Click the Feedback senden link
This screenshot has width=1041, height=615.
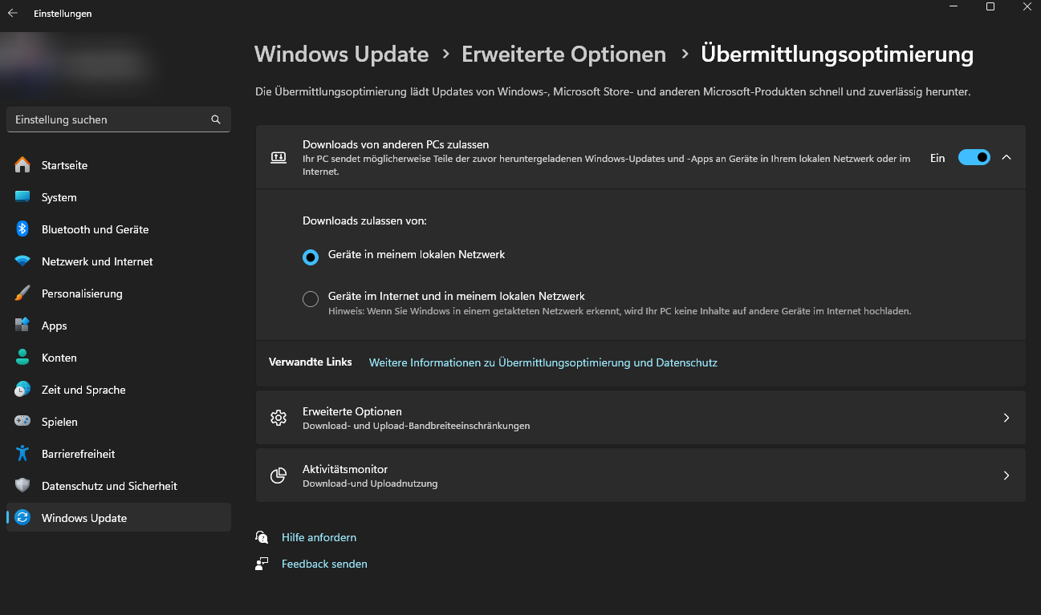(324, 564)
